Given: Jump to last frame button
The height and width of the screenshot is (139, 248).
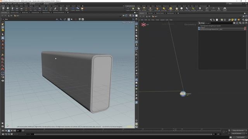Looking at the screenshot, I should tap(15, 131).
